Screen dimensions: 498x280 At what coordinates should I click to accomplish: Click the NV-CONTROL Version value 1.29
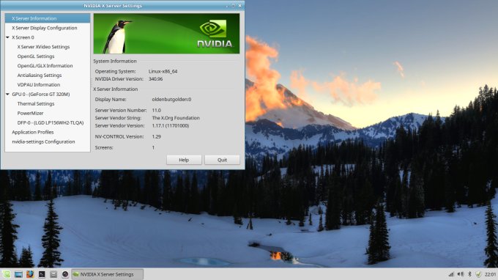tap(156, 136)
